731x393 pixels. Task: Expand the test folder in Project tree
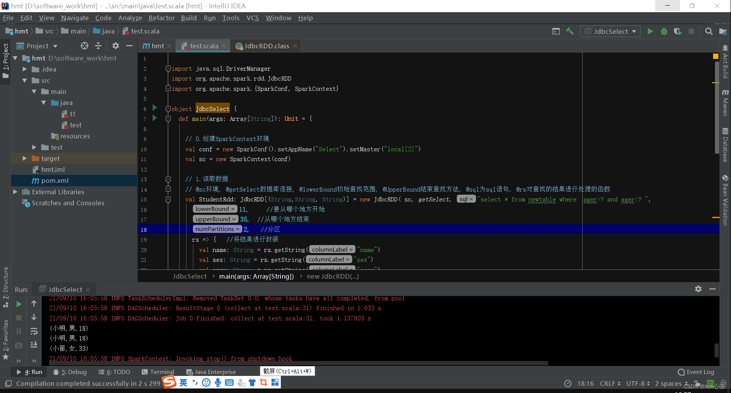coord(35,147)
